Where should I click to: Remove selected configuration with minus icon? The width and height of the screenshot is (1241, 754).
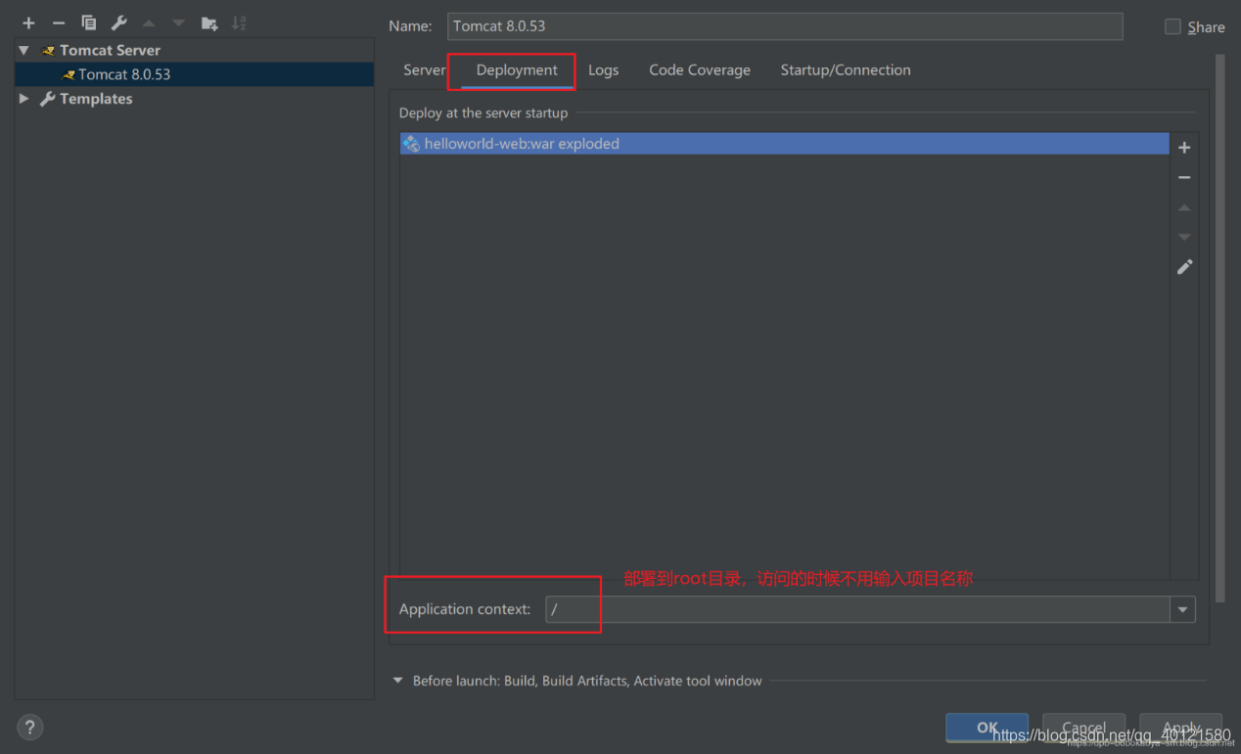tap(59, 22)
